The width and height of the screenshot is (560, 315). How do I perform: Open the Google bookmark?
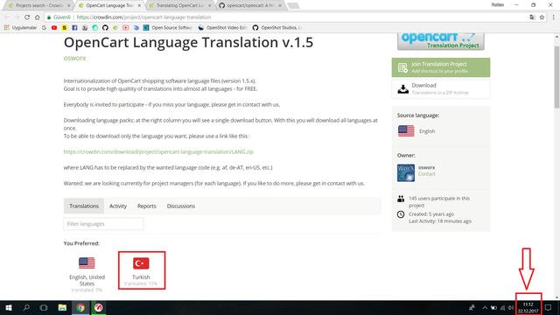click(x=44, y=27)
